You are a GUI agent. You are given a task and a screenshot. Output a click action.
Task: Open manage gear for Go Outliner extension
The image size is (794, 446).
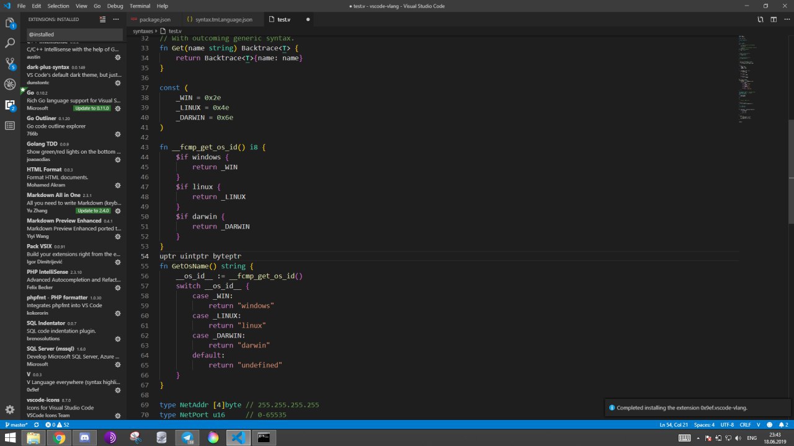tap(118, 134)
